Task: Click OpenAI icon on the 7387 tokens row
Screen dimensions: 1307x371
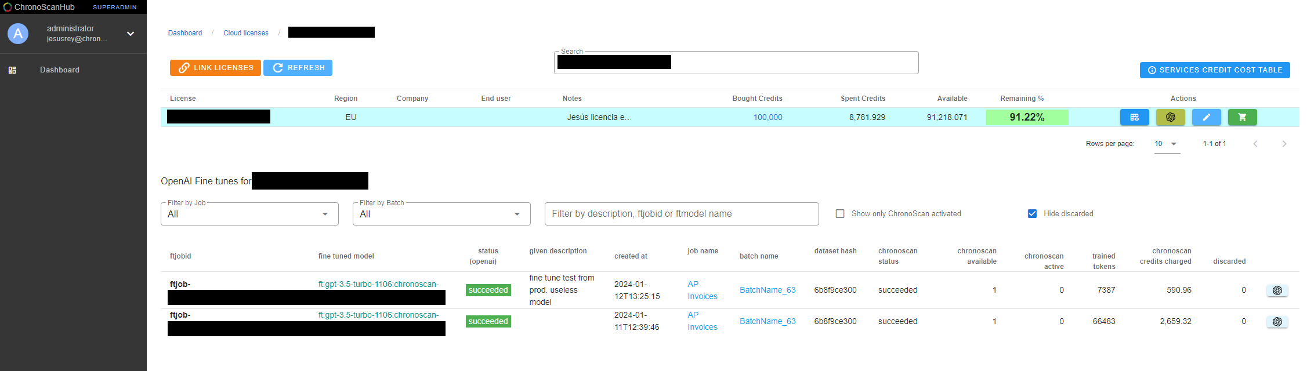Action: tap(1277, 290)
